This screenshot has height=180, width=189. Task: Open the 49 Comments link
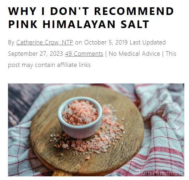point(84,54)
